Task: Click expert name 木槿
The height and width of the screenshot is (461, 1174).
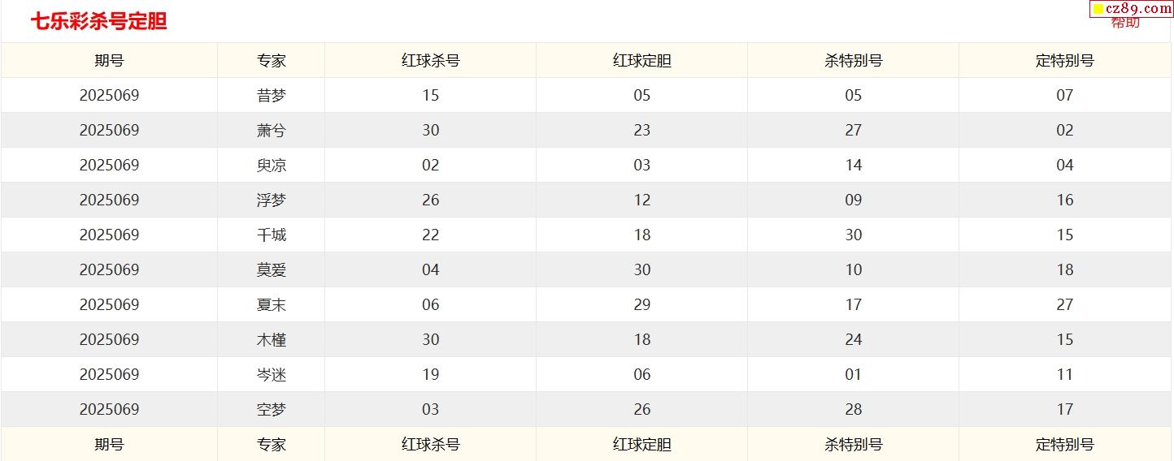Action: pyautogui.click(x=272, y=339)
